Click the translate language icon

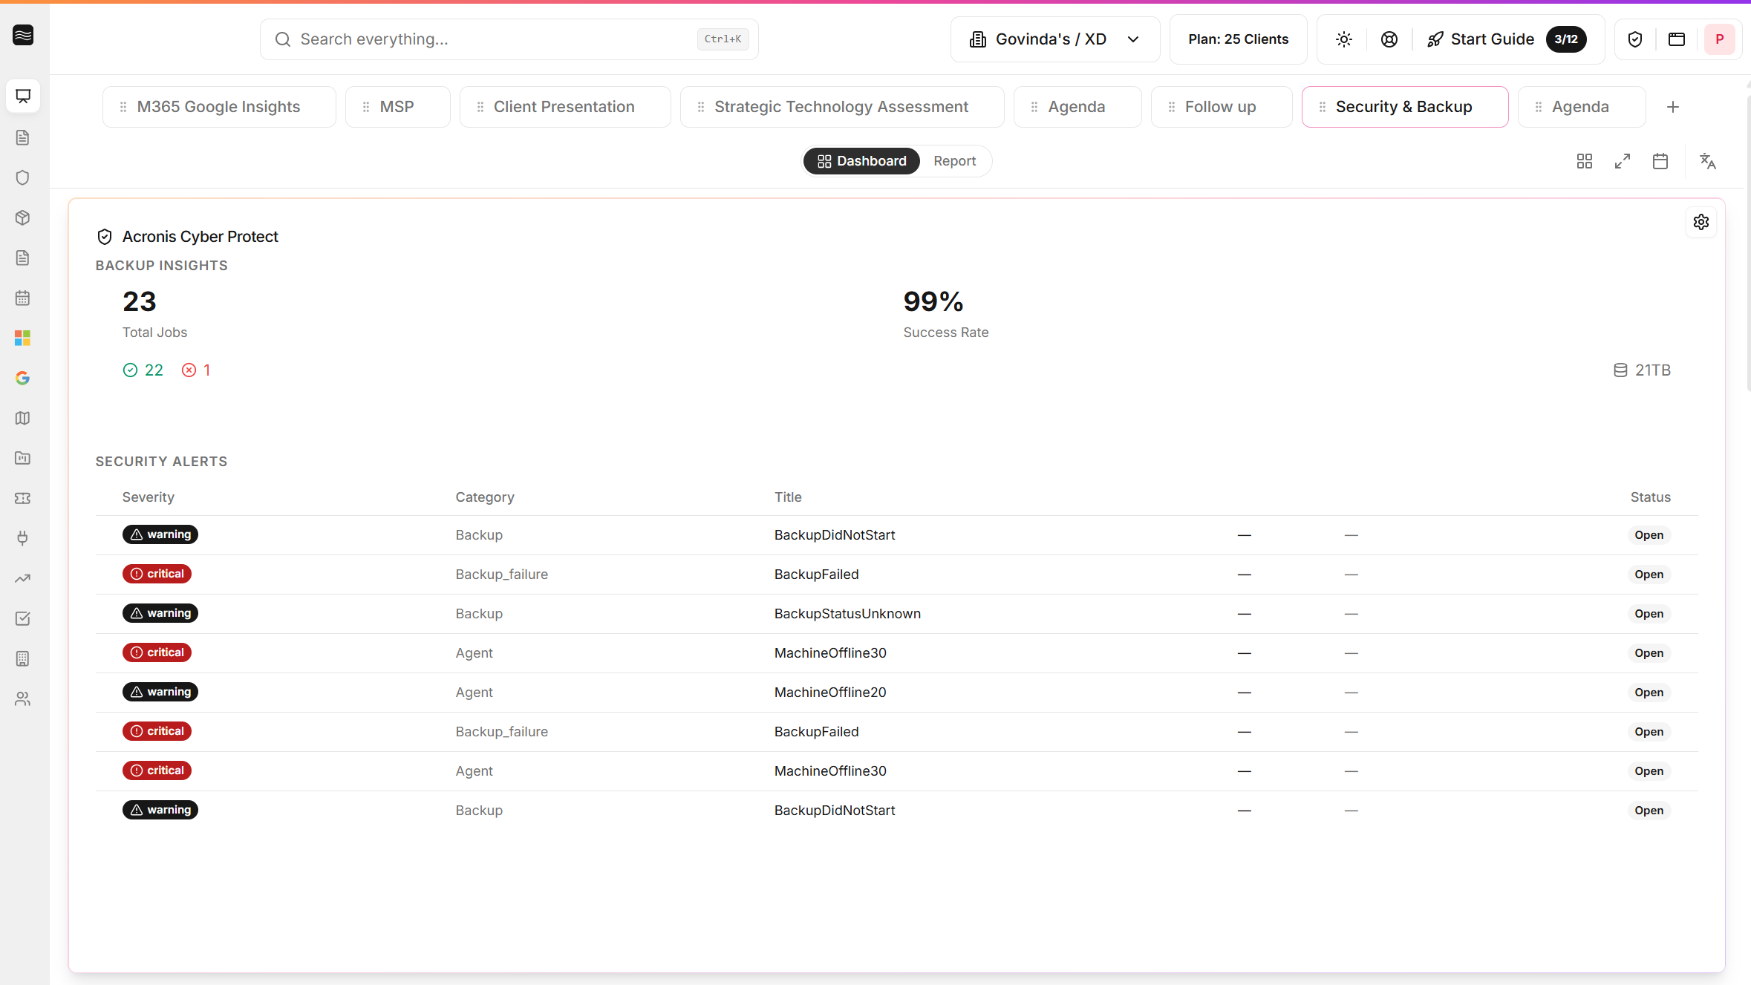click(x=1708, y=161)
